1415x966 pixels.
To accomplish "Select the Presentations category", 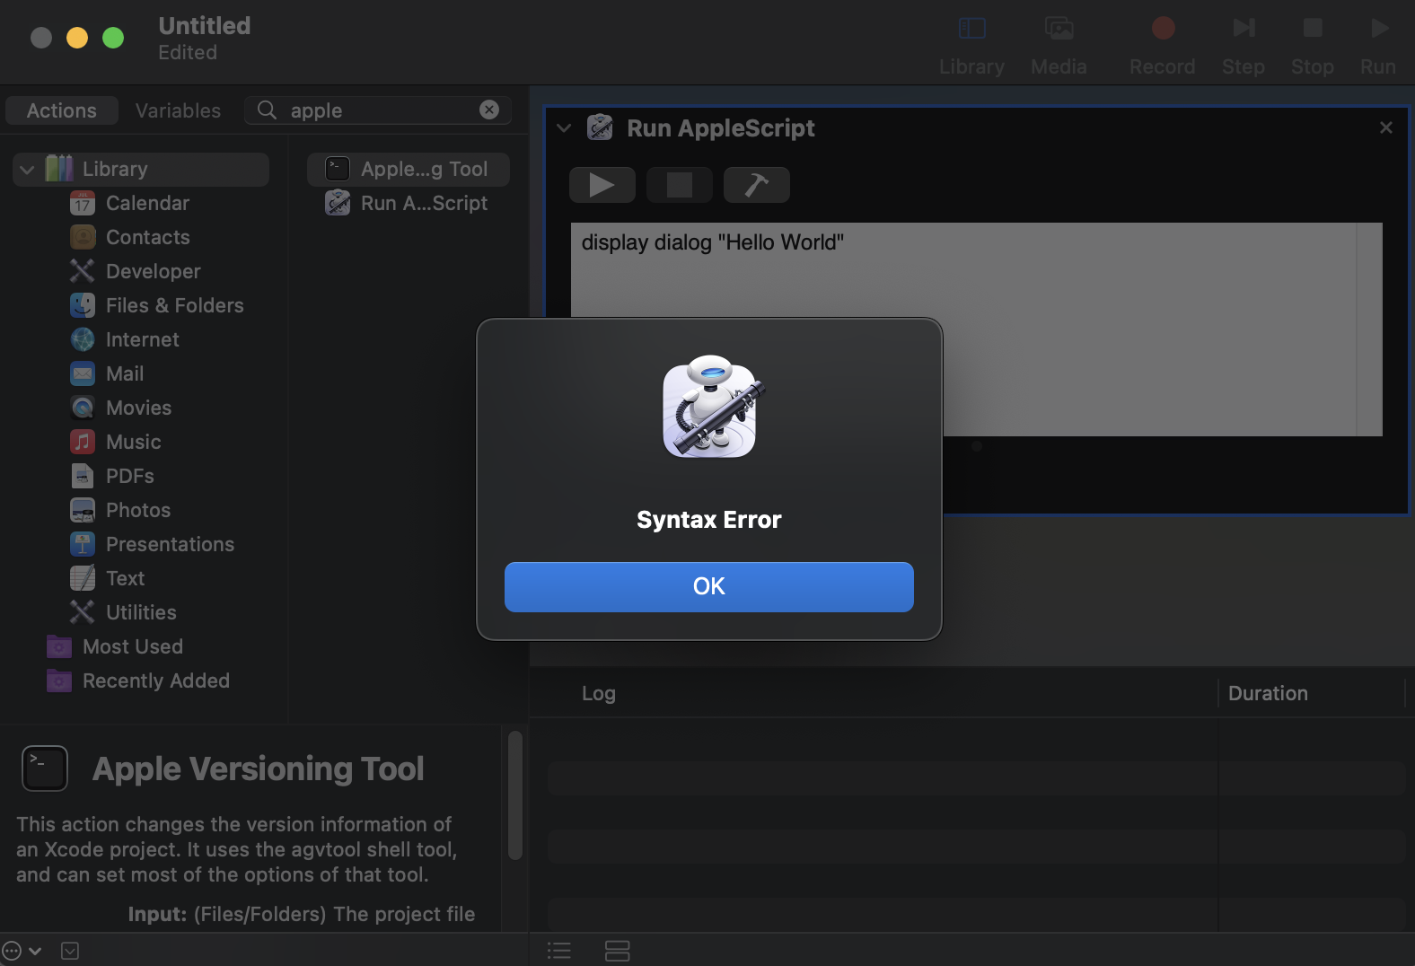I will tap(170, 545).
